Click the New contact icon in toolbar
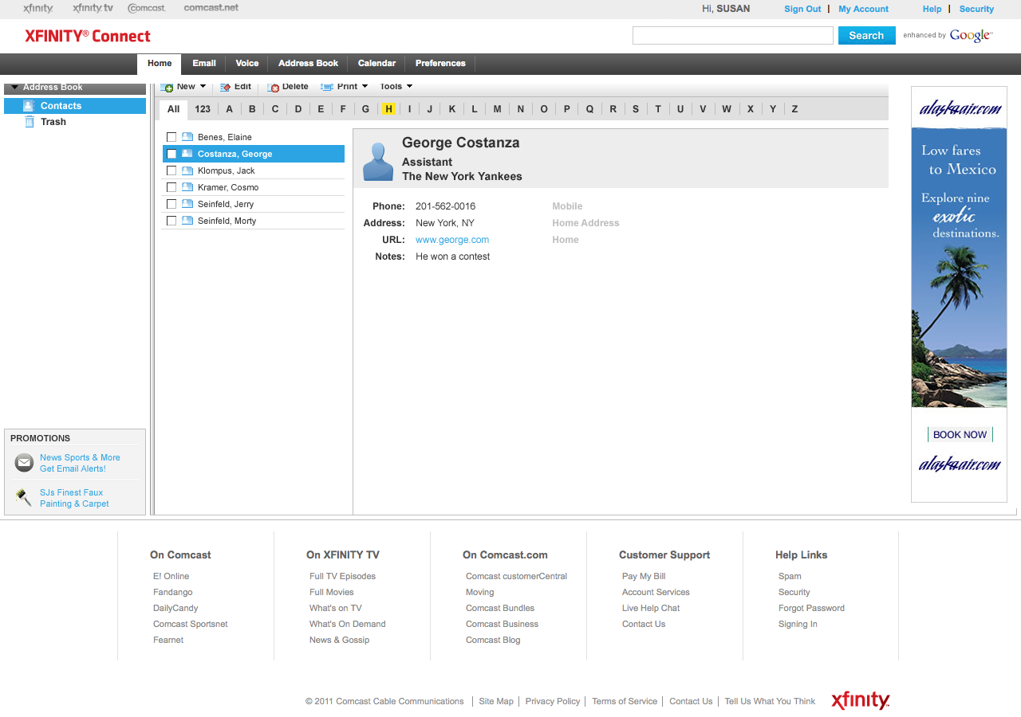This screenshot has width=1021, height=717. 167,87
